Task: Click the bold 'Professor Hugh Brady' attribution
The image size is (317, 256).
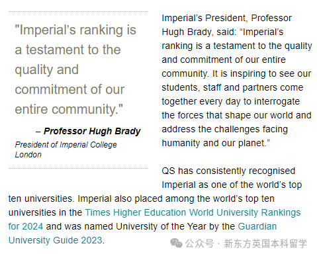Action: tap(92, 131)
